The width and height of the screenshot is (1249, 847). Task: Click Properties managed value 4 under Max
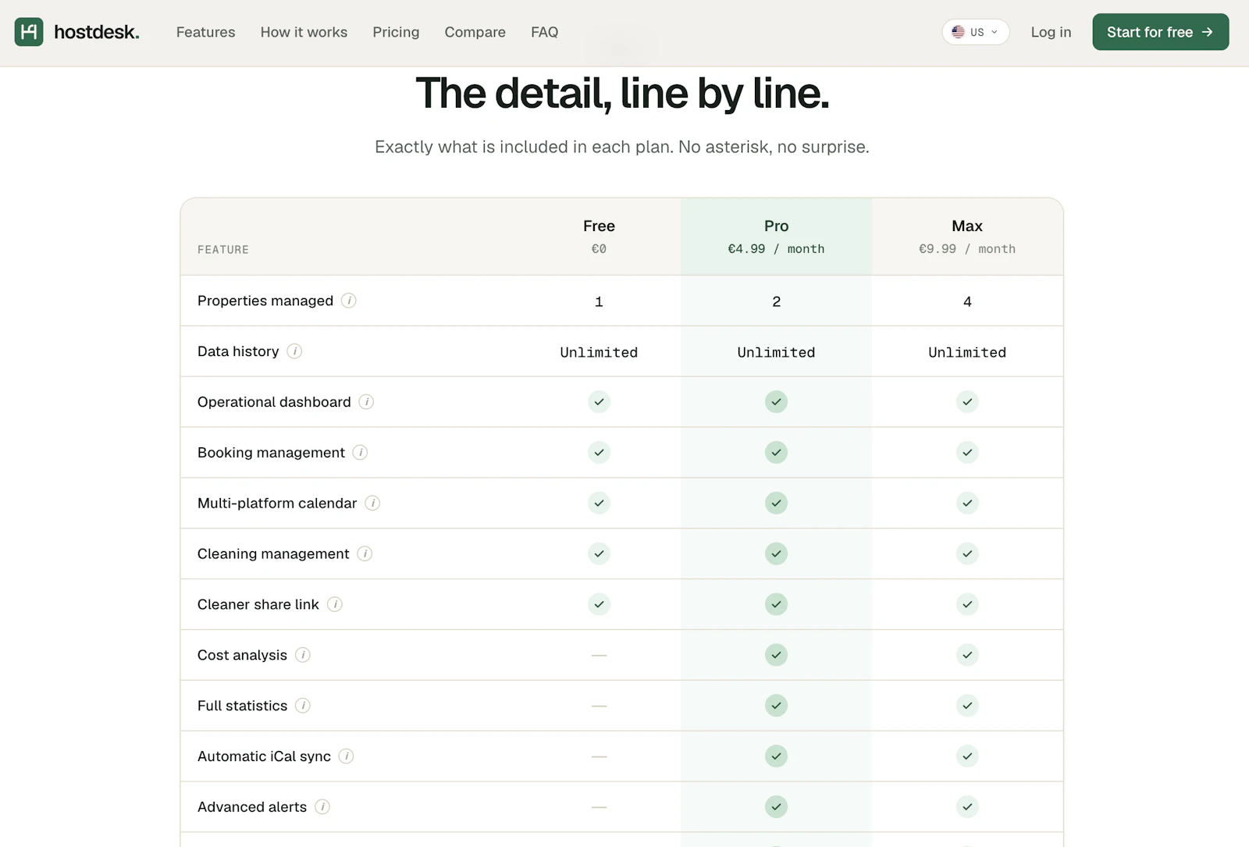click(x=967, y=301)
